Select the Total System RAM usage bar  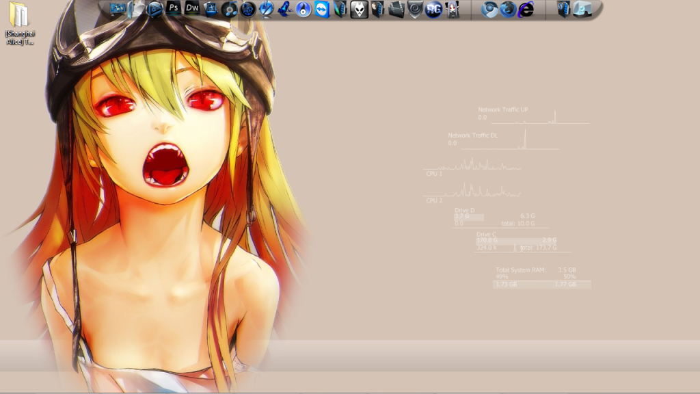point(541,284)
